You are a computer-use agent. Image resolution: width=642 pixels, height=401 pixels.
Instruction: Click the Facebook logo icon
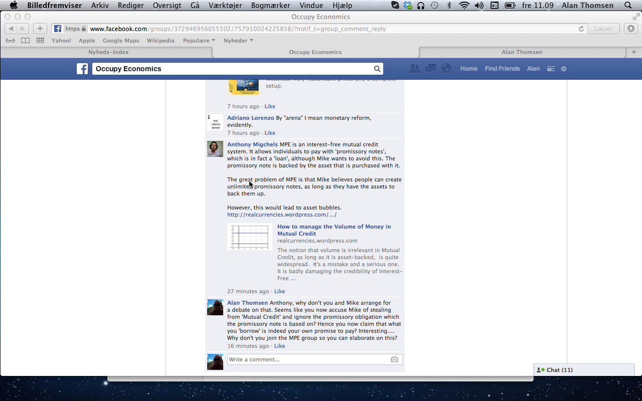click(82, 69)
